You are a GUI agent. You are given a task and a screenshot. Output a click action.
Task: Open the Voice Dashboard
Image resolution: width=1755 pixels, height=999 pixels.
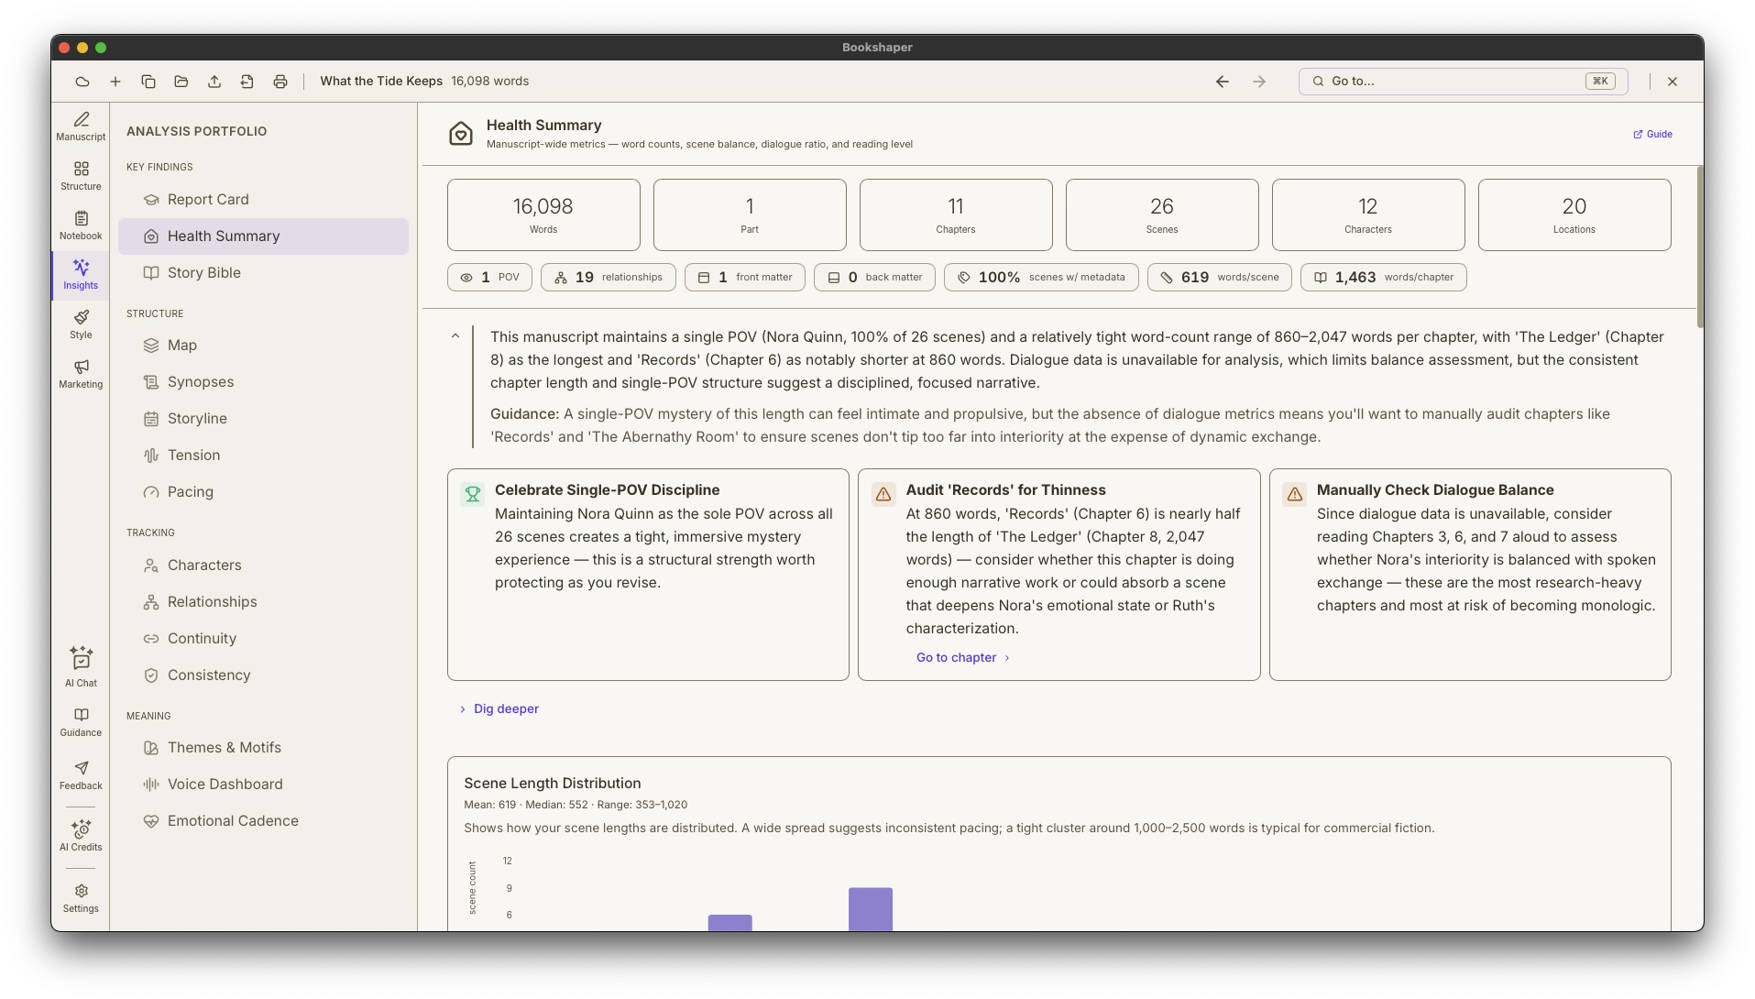(263, 785)
